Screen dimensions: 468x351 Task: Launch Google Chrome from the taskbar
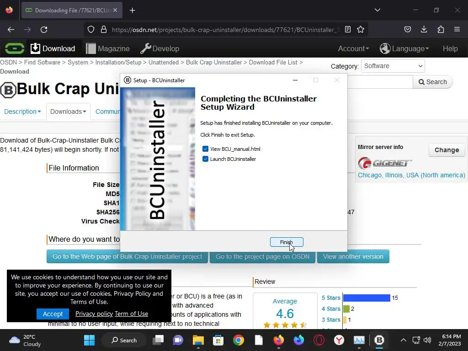[x=239, y=340]
